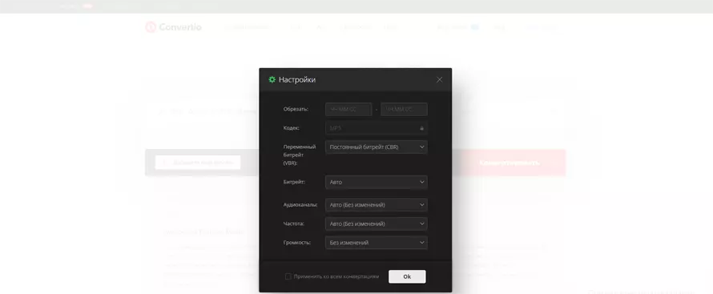Open the Битрейт dropdown set to Авто

tap(376, 182)
